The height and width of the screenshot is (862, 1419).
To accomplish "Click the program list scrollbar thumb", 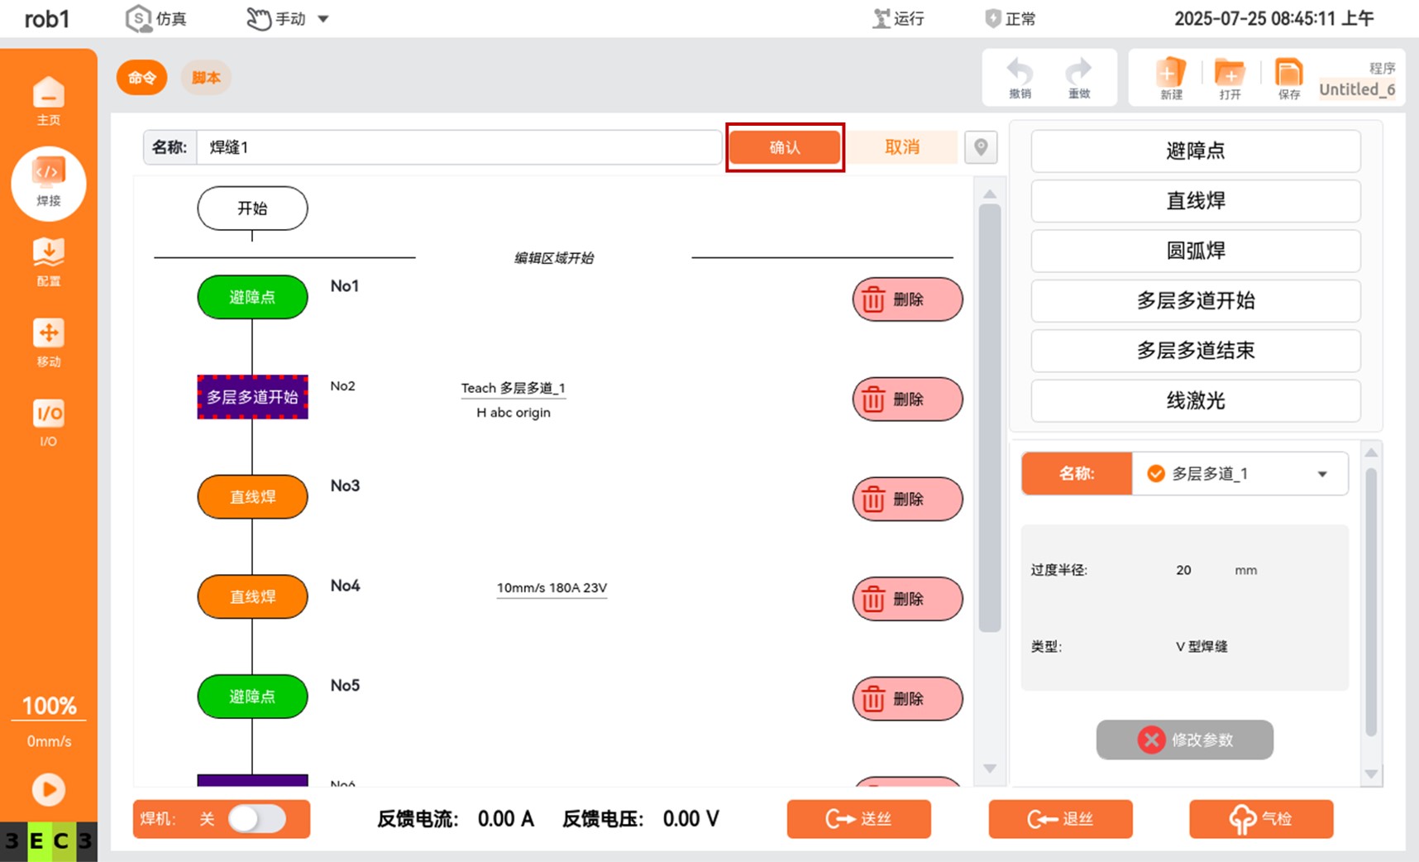I will tap(990, 419).
